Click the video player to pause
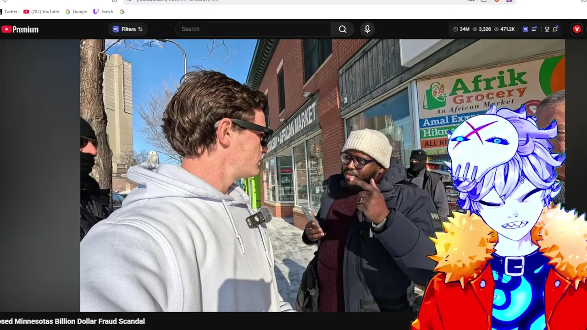 [x=322, y=175]
